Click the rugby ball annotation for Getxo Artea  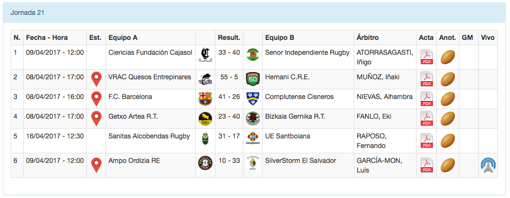(x=448, y=118)
